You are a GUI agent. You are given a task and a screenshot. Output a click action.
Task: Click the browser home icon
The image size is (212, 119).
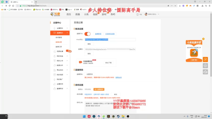tap(13, 6)
